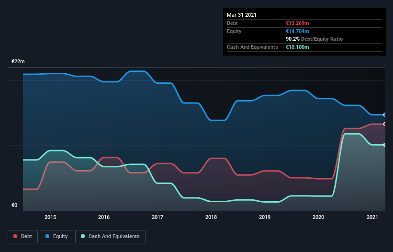Image resolution: width=393 pixels, height=252 pixels.
Task: Click the 2016 x-axis label
Action: (104, 217)
